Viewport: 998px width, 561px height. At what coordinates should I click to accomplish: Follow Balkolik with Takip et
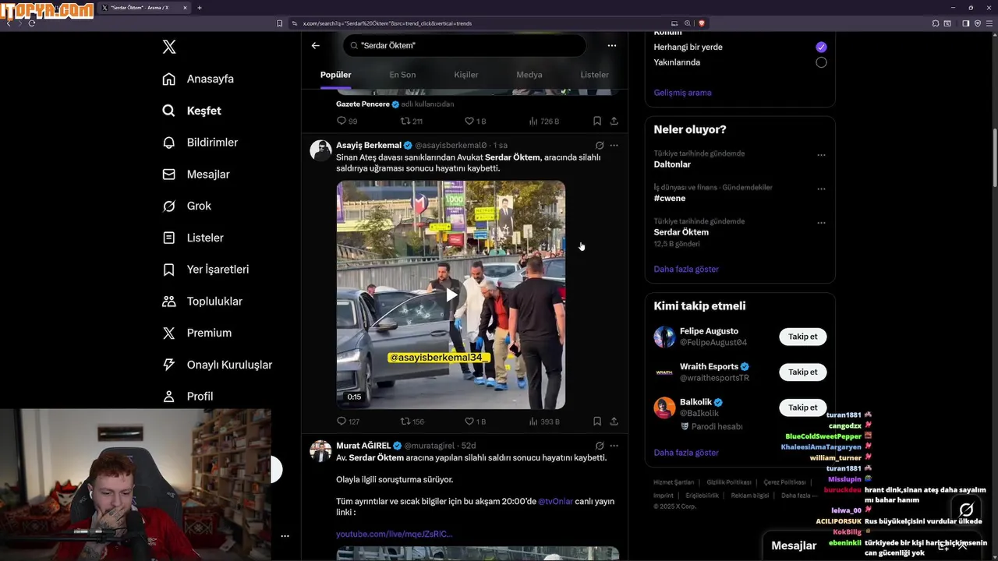(x=803, y=408)
